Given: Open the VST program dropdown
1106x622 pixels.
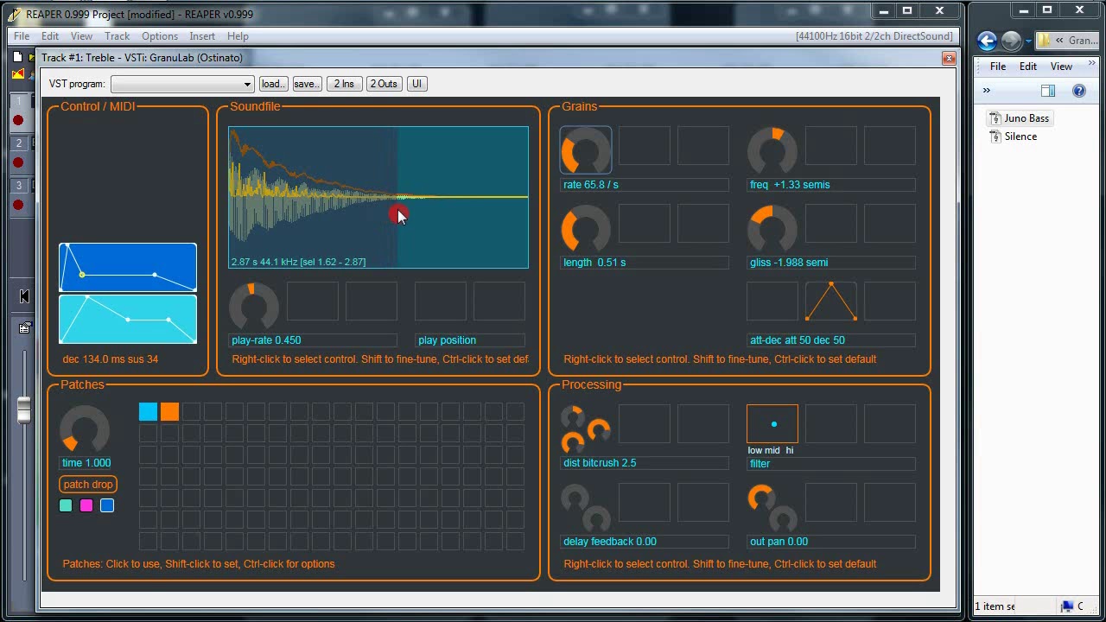Looking at the screenshot, I should tap(182, 84).
